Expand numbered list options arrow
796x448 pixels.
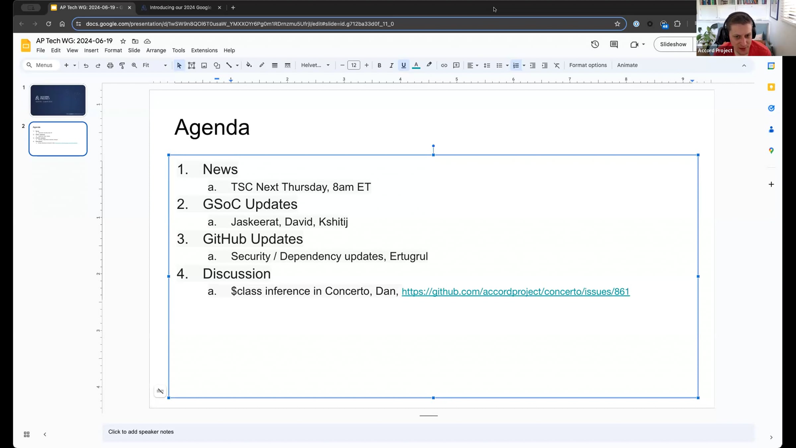pos(524,65)
